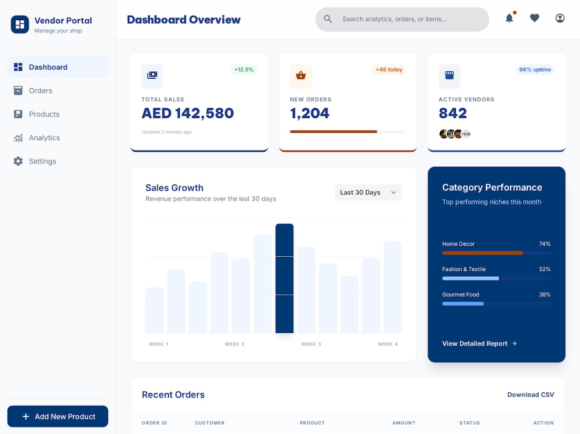Click the PRODUCT column header

click(312, 423)
